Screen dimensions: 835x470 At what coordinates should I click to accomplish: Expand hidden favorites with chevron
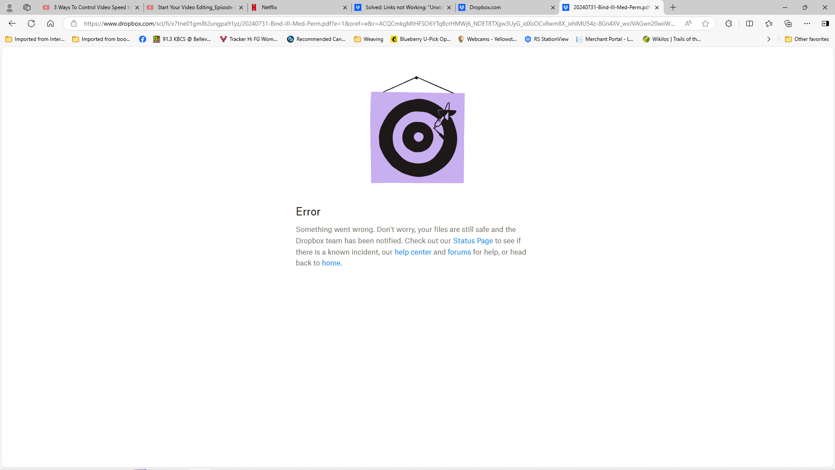[x=768, y=39]
